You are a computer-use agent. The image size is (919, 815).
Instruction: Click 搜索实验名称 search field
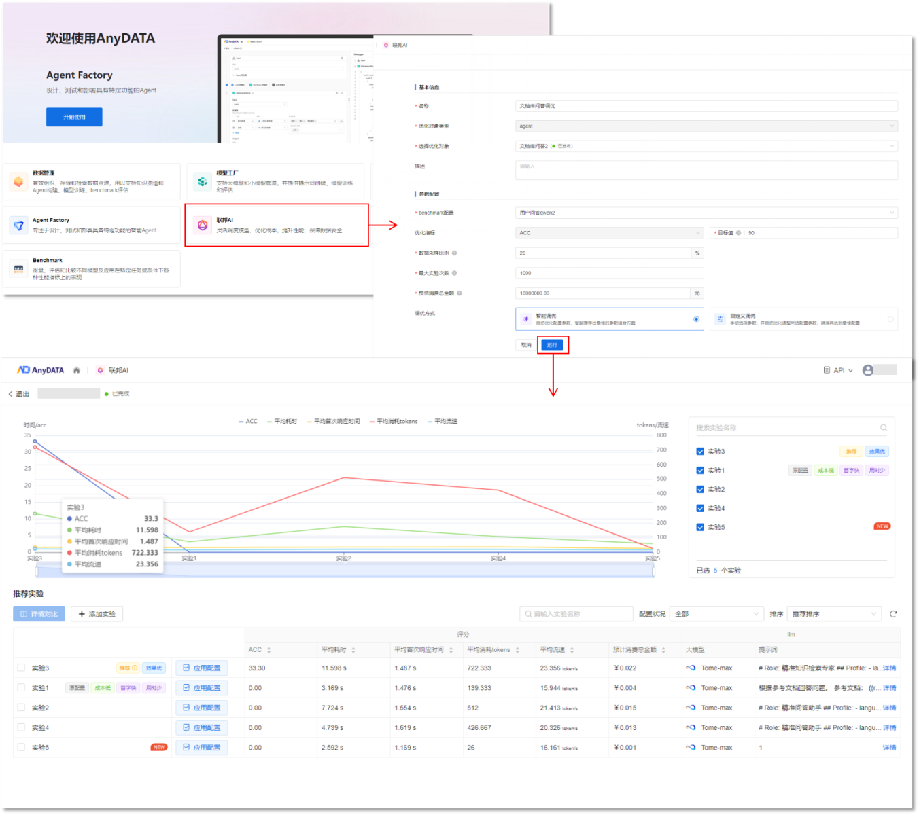[x=791, y=428]
